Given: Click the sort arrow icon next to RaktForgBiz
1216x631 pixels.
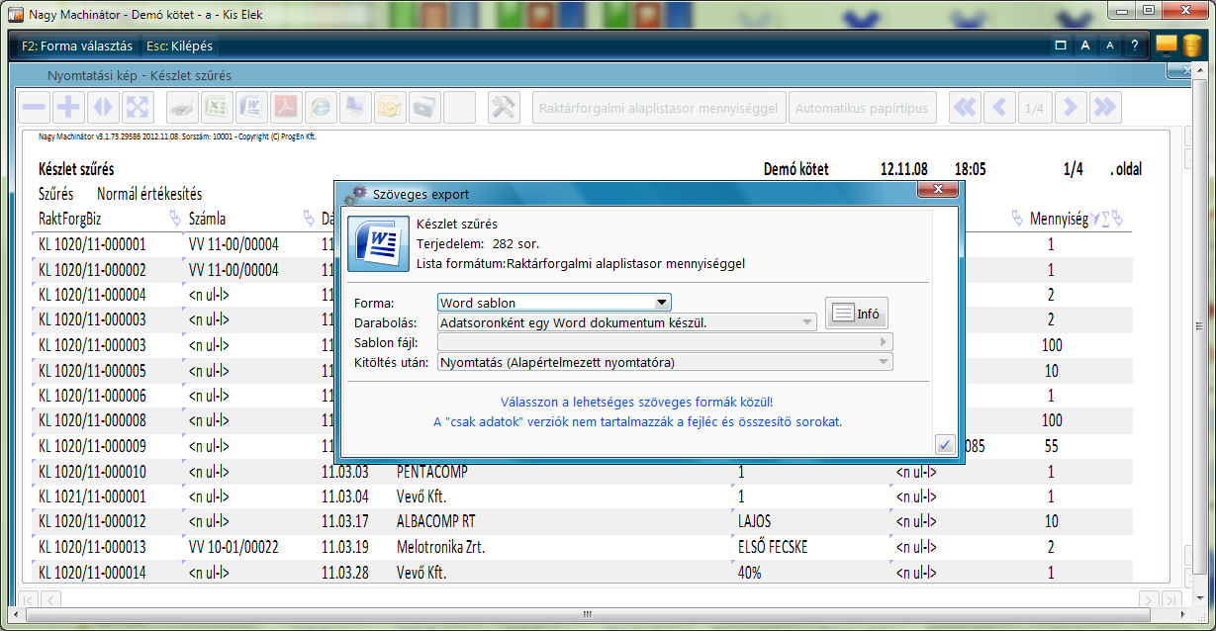Looking at the screenshot, I should 175,219.
